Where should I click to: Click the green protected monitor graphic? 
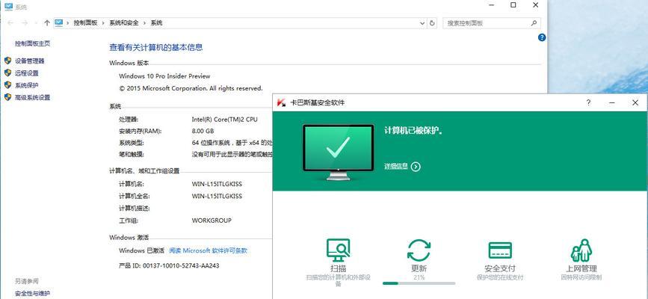point(339,152)
